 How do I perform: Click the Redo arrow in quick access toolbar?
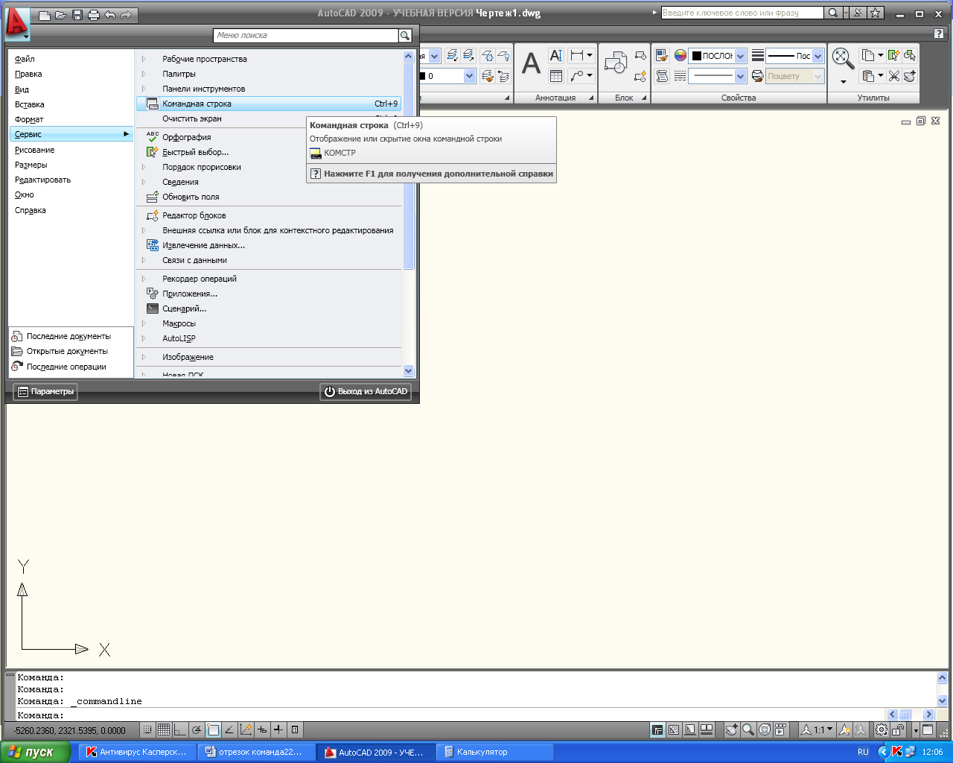(x=127, y=15)
